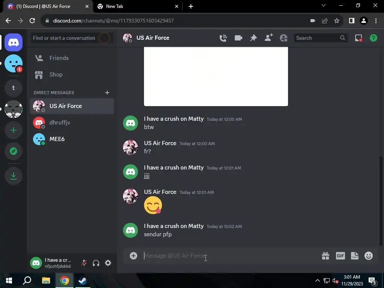The image size is (384, 288).
Task: Click US Air Force avatar beside emoji message
Action: coord(130,196)
